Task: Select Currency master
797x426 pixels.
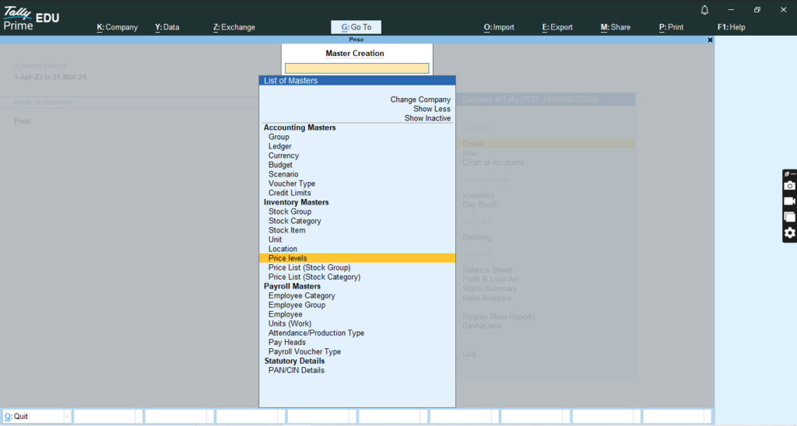Action: 283,156
